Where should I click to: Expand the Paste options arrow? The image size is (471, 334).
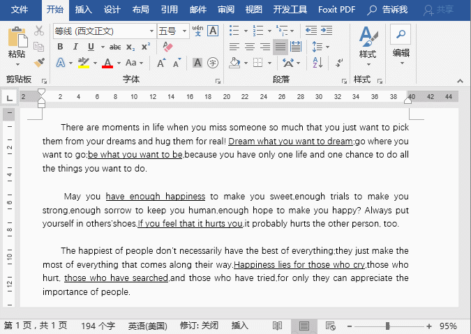(17, 64)
